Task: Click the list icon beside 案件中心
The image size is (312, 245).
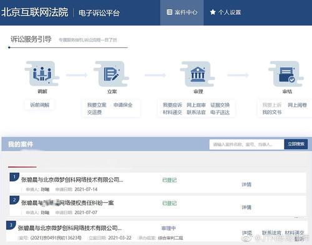Action: (170, 12)
